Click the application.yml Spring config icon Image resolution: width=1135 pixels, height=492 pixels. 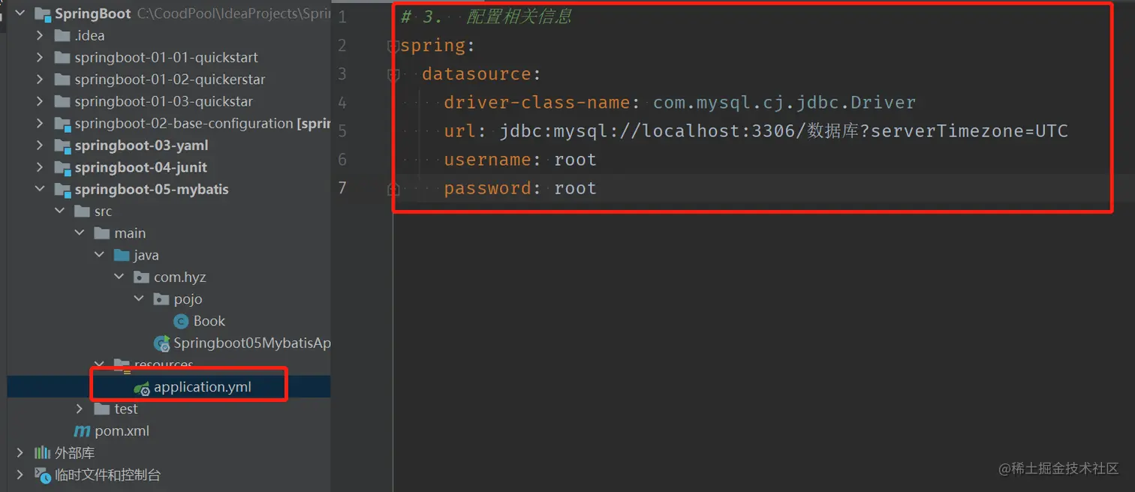(142, 388)
